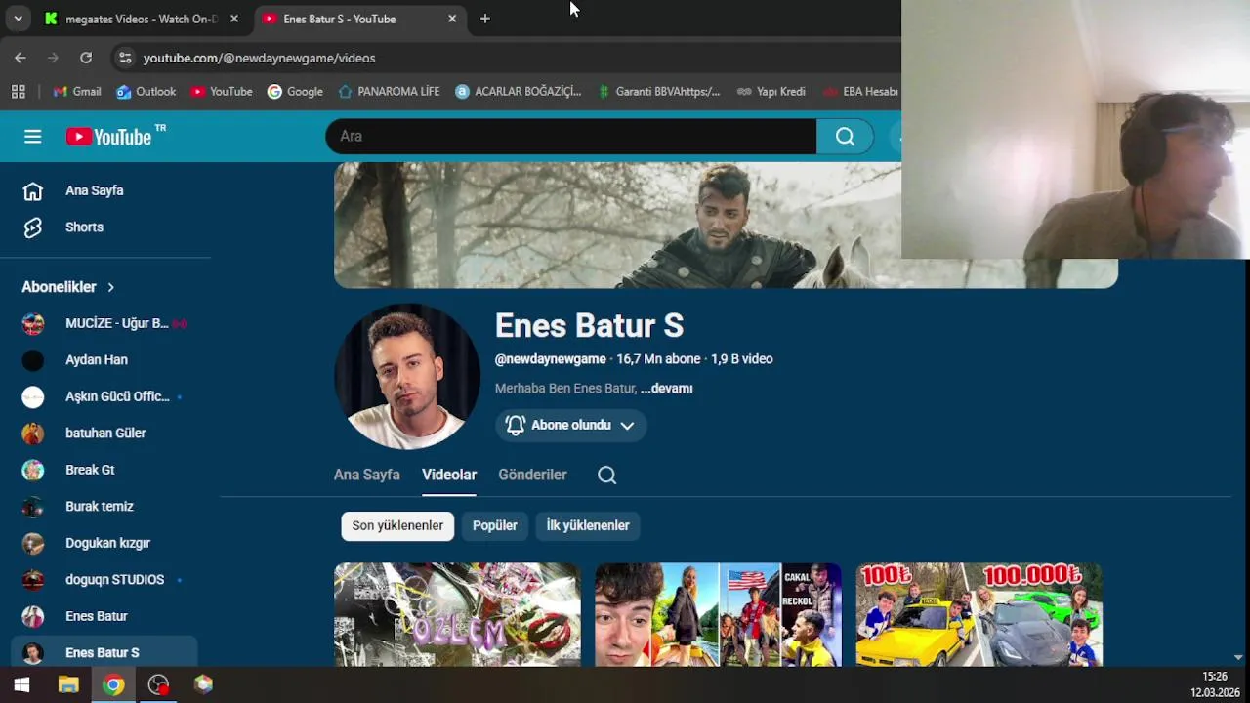The width and height of the screenshot is (1250, 703).
Task: Close the megaates Videos tab
Action: pyautogui.click(x=234, y=19)
